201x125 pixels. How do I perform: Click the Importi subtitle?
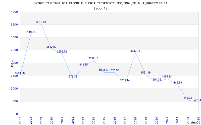click(100, 8)
